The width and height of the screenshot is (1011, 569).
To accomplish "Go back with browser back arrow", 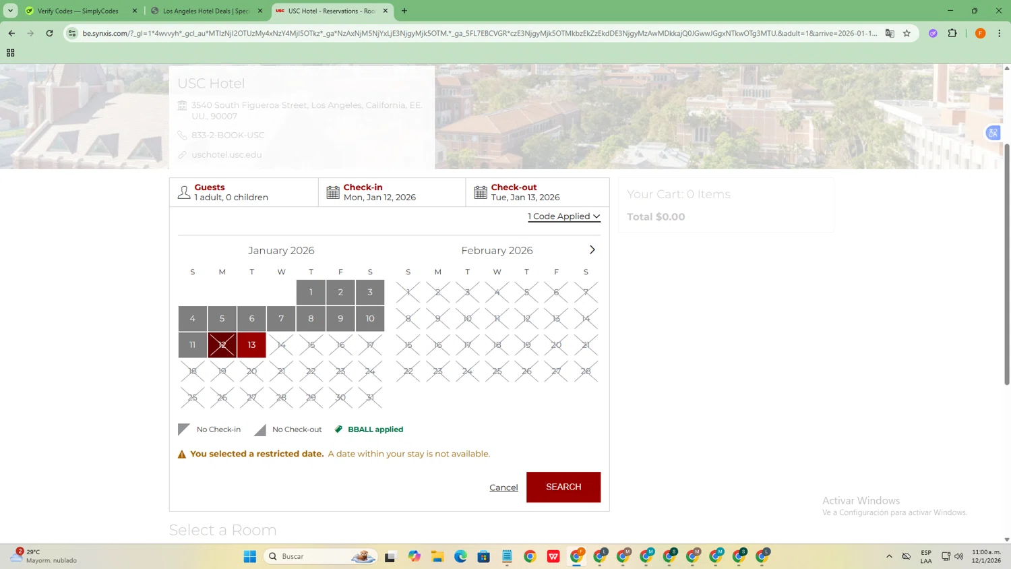I will click(11, 33).
